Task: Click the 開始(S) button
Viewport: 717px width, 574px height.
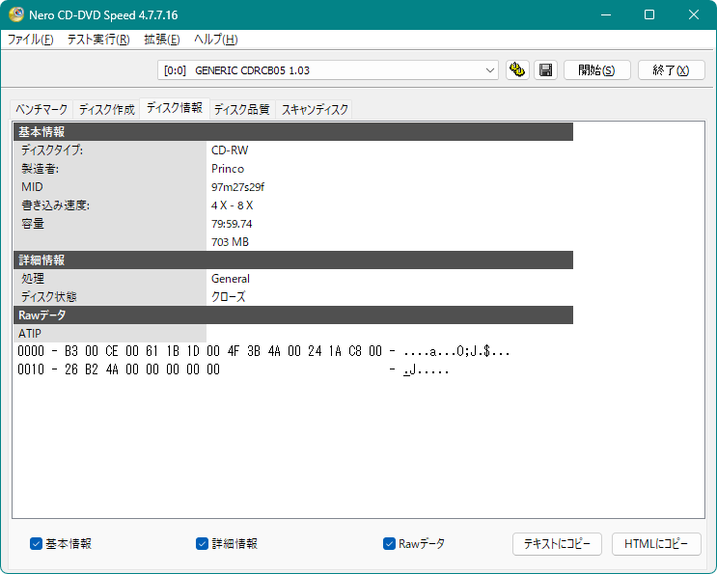Action: tap(596, 69)
